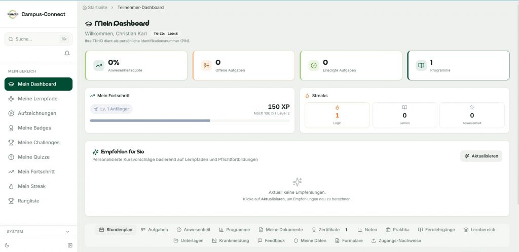
Task: Expand the SYSTEM section chevron
Action: (68, 232)
